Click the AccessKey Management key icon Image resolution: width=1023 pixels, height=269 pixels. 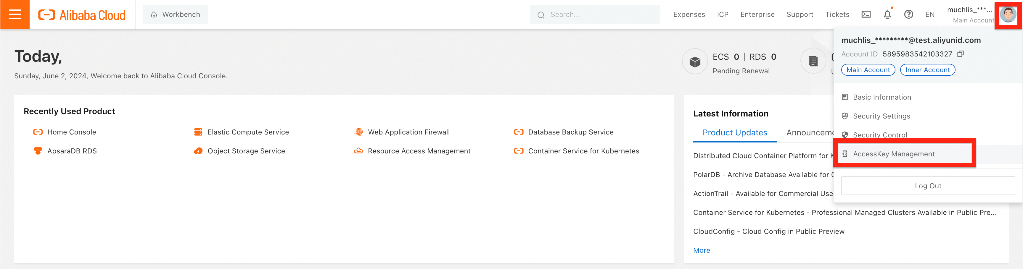click(x=845, y=154)
